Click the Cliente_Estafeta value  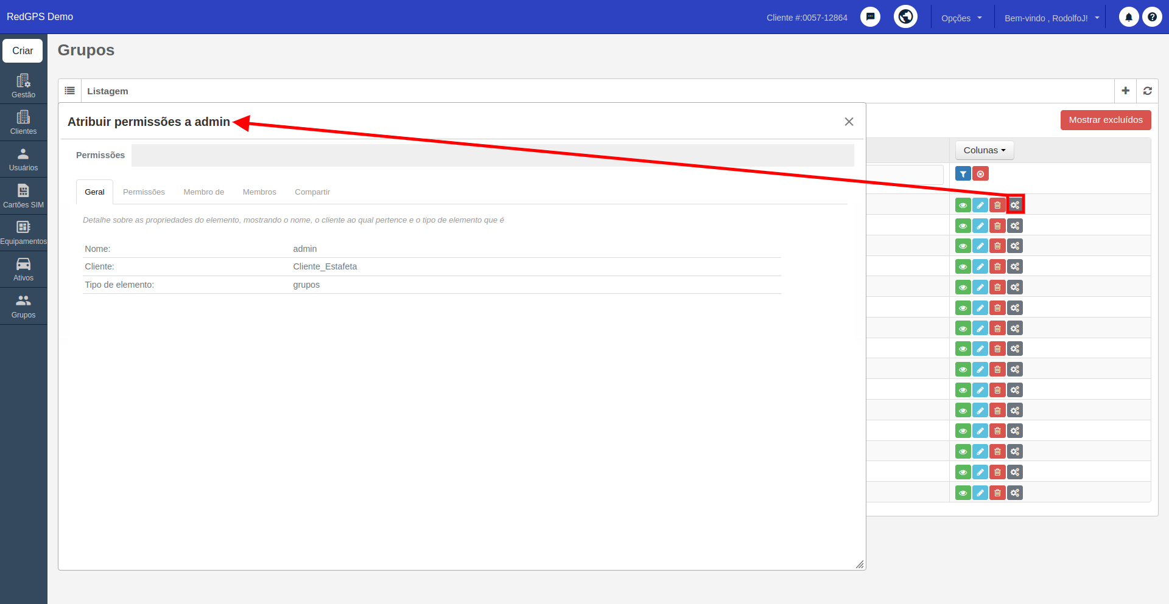[325, 266]
